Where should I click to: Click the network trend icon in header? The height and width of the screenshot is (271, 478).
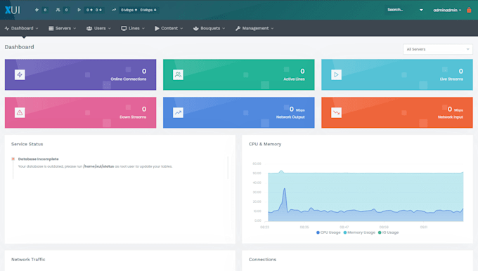tap(114, 10)
